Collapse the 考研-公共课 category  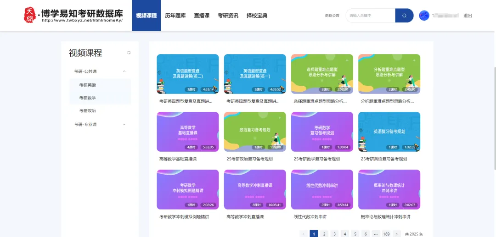[124, 71]
